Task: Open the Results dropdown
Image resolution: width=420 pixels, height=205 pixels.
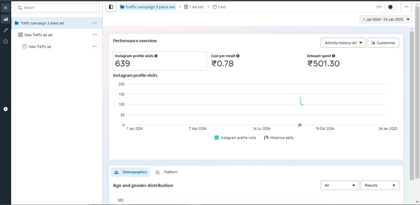Action: 380,185
